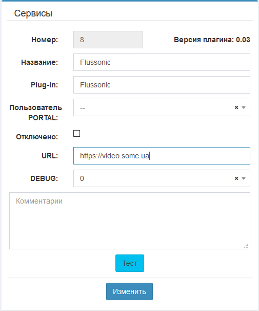
Task: Click the DEBUG: label
Action: (44, 178)
